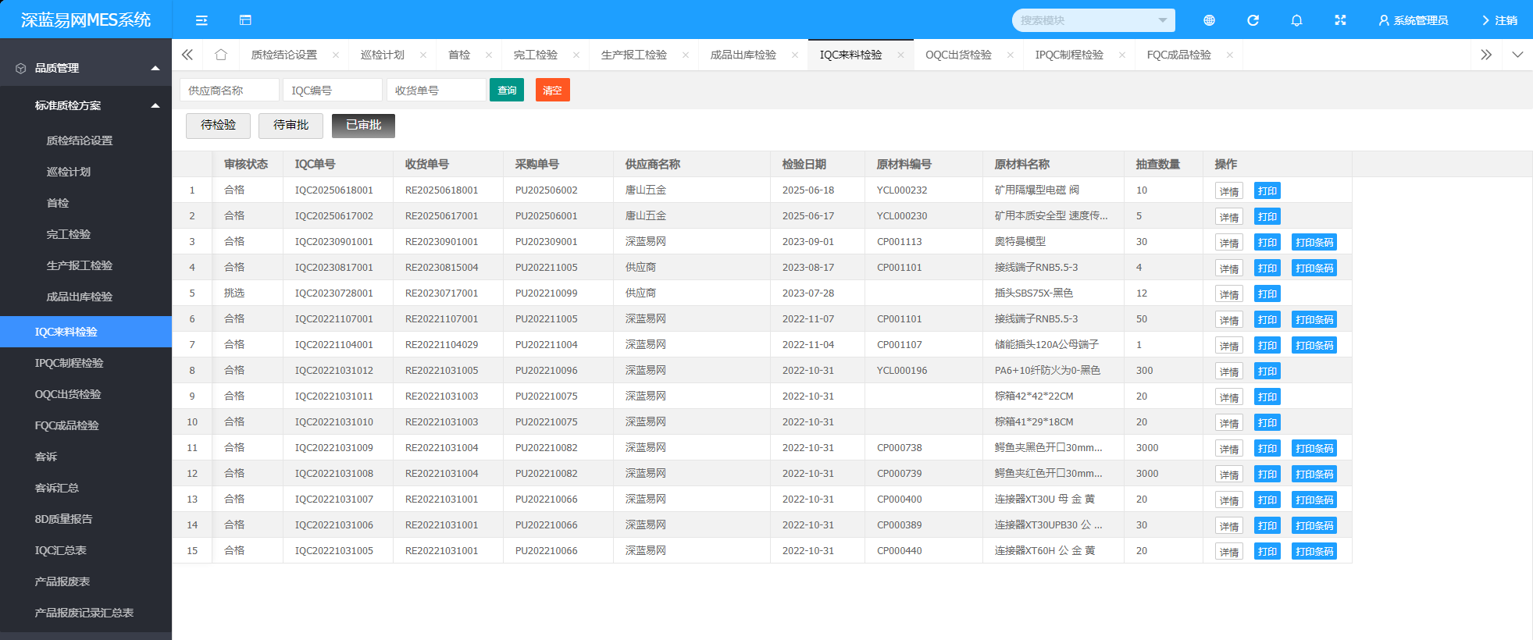Open 产品报废记录汇总表 in sidebar
Viewport: 1533px width, 640px height.
[x=86, y=613]
